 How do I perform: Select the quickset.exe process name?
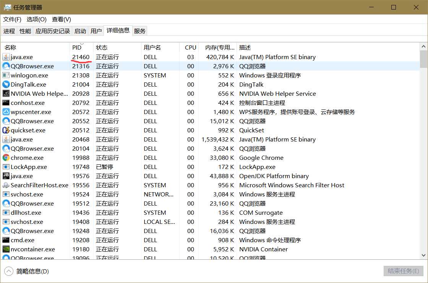[28, 130]
